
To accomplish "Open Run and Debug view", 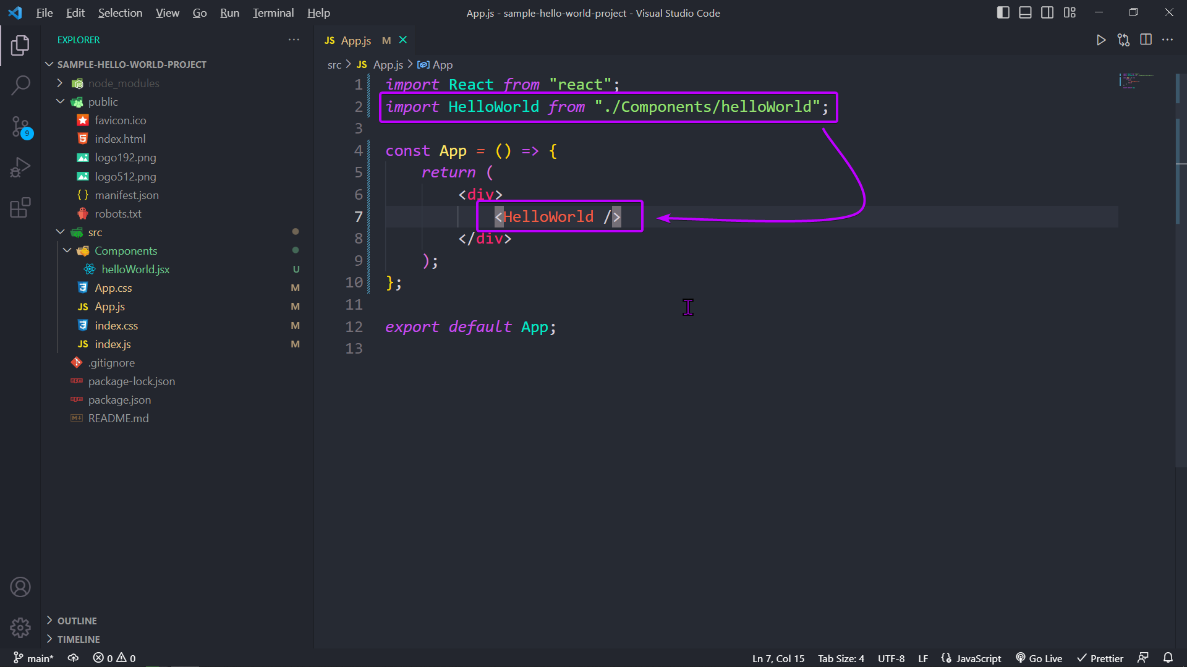I will point(20,168).
